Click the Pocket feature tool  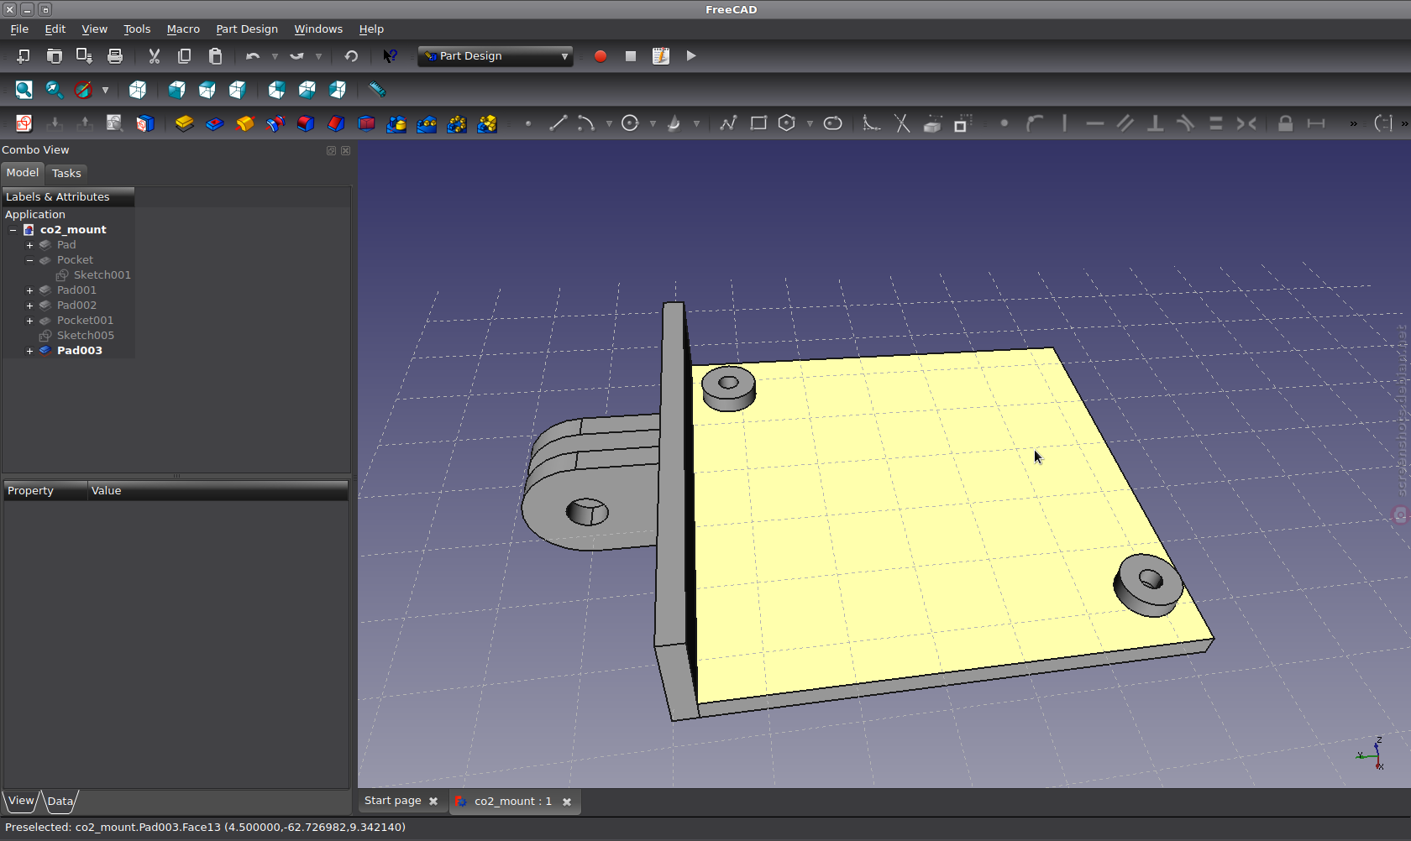pos(214,123)
